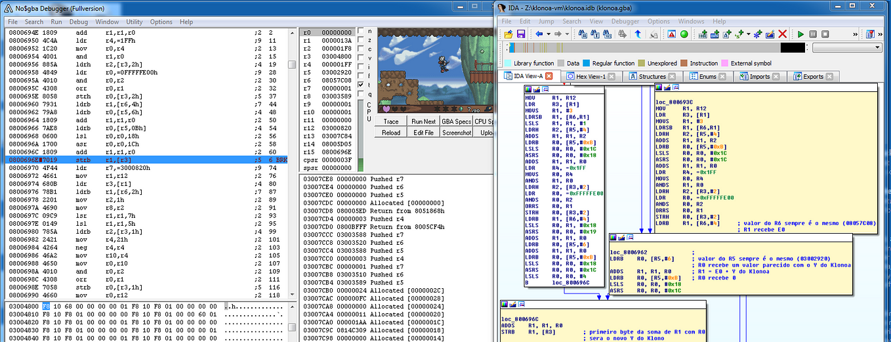Open the Jump menu in IDA
Screen dimensions: 891x342
[x=547, y=22]
